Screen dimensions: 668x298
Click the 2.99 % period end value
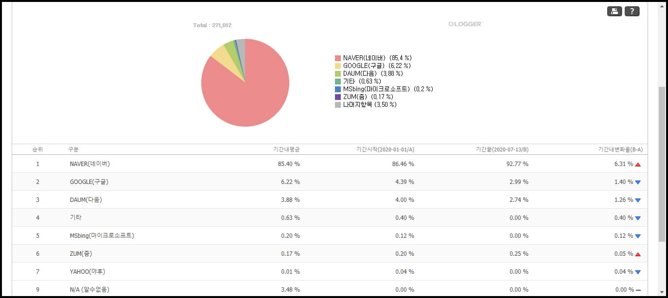pyautogui.click(x=519, y=182)
